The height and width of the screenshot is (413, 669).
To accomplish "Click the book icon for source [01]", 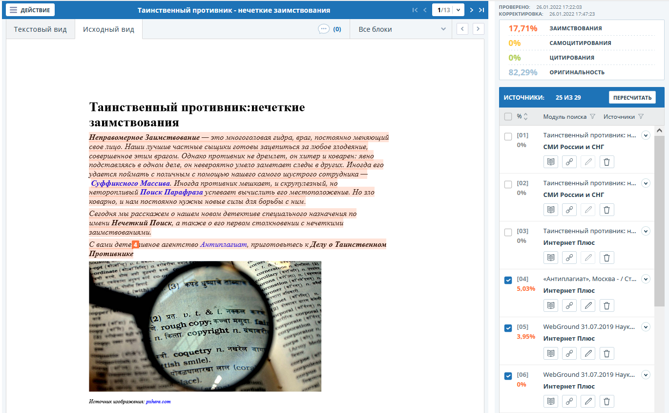I will tap(551, 162).
